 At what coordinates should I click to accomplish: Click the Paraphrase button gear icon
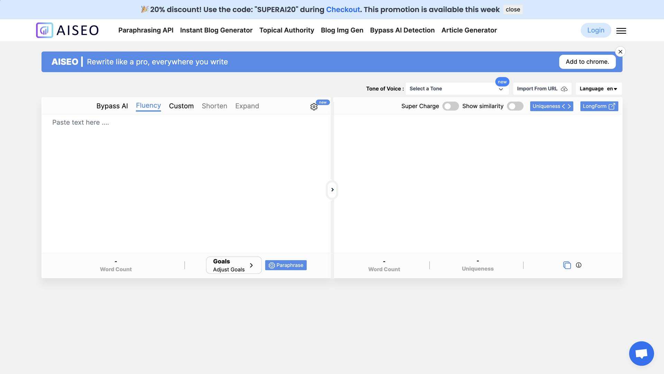[x=272, y=265]
